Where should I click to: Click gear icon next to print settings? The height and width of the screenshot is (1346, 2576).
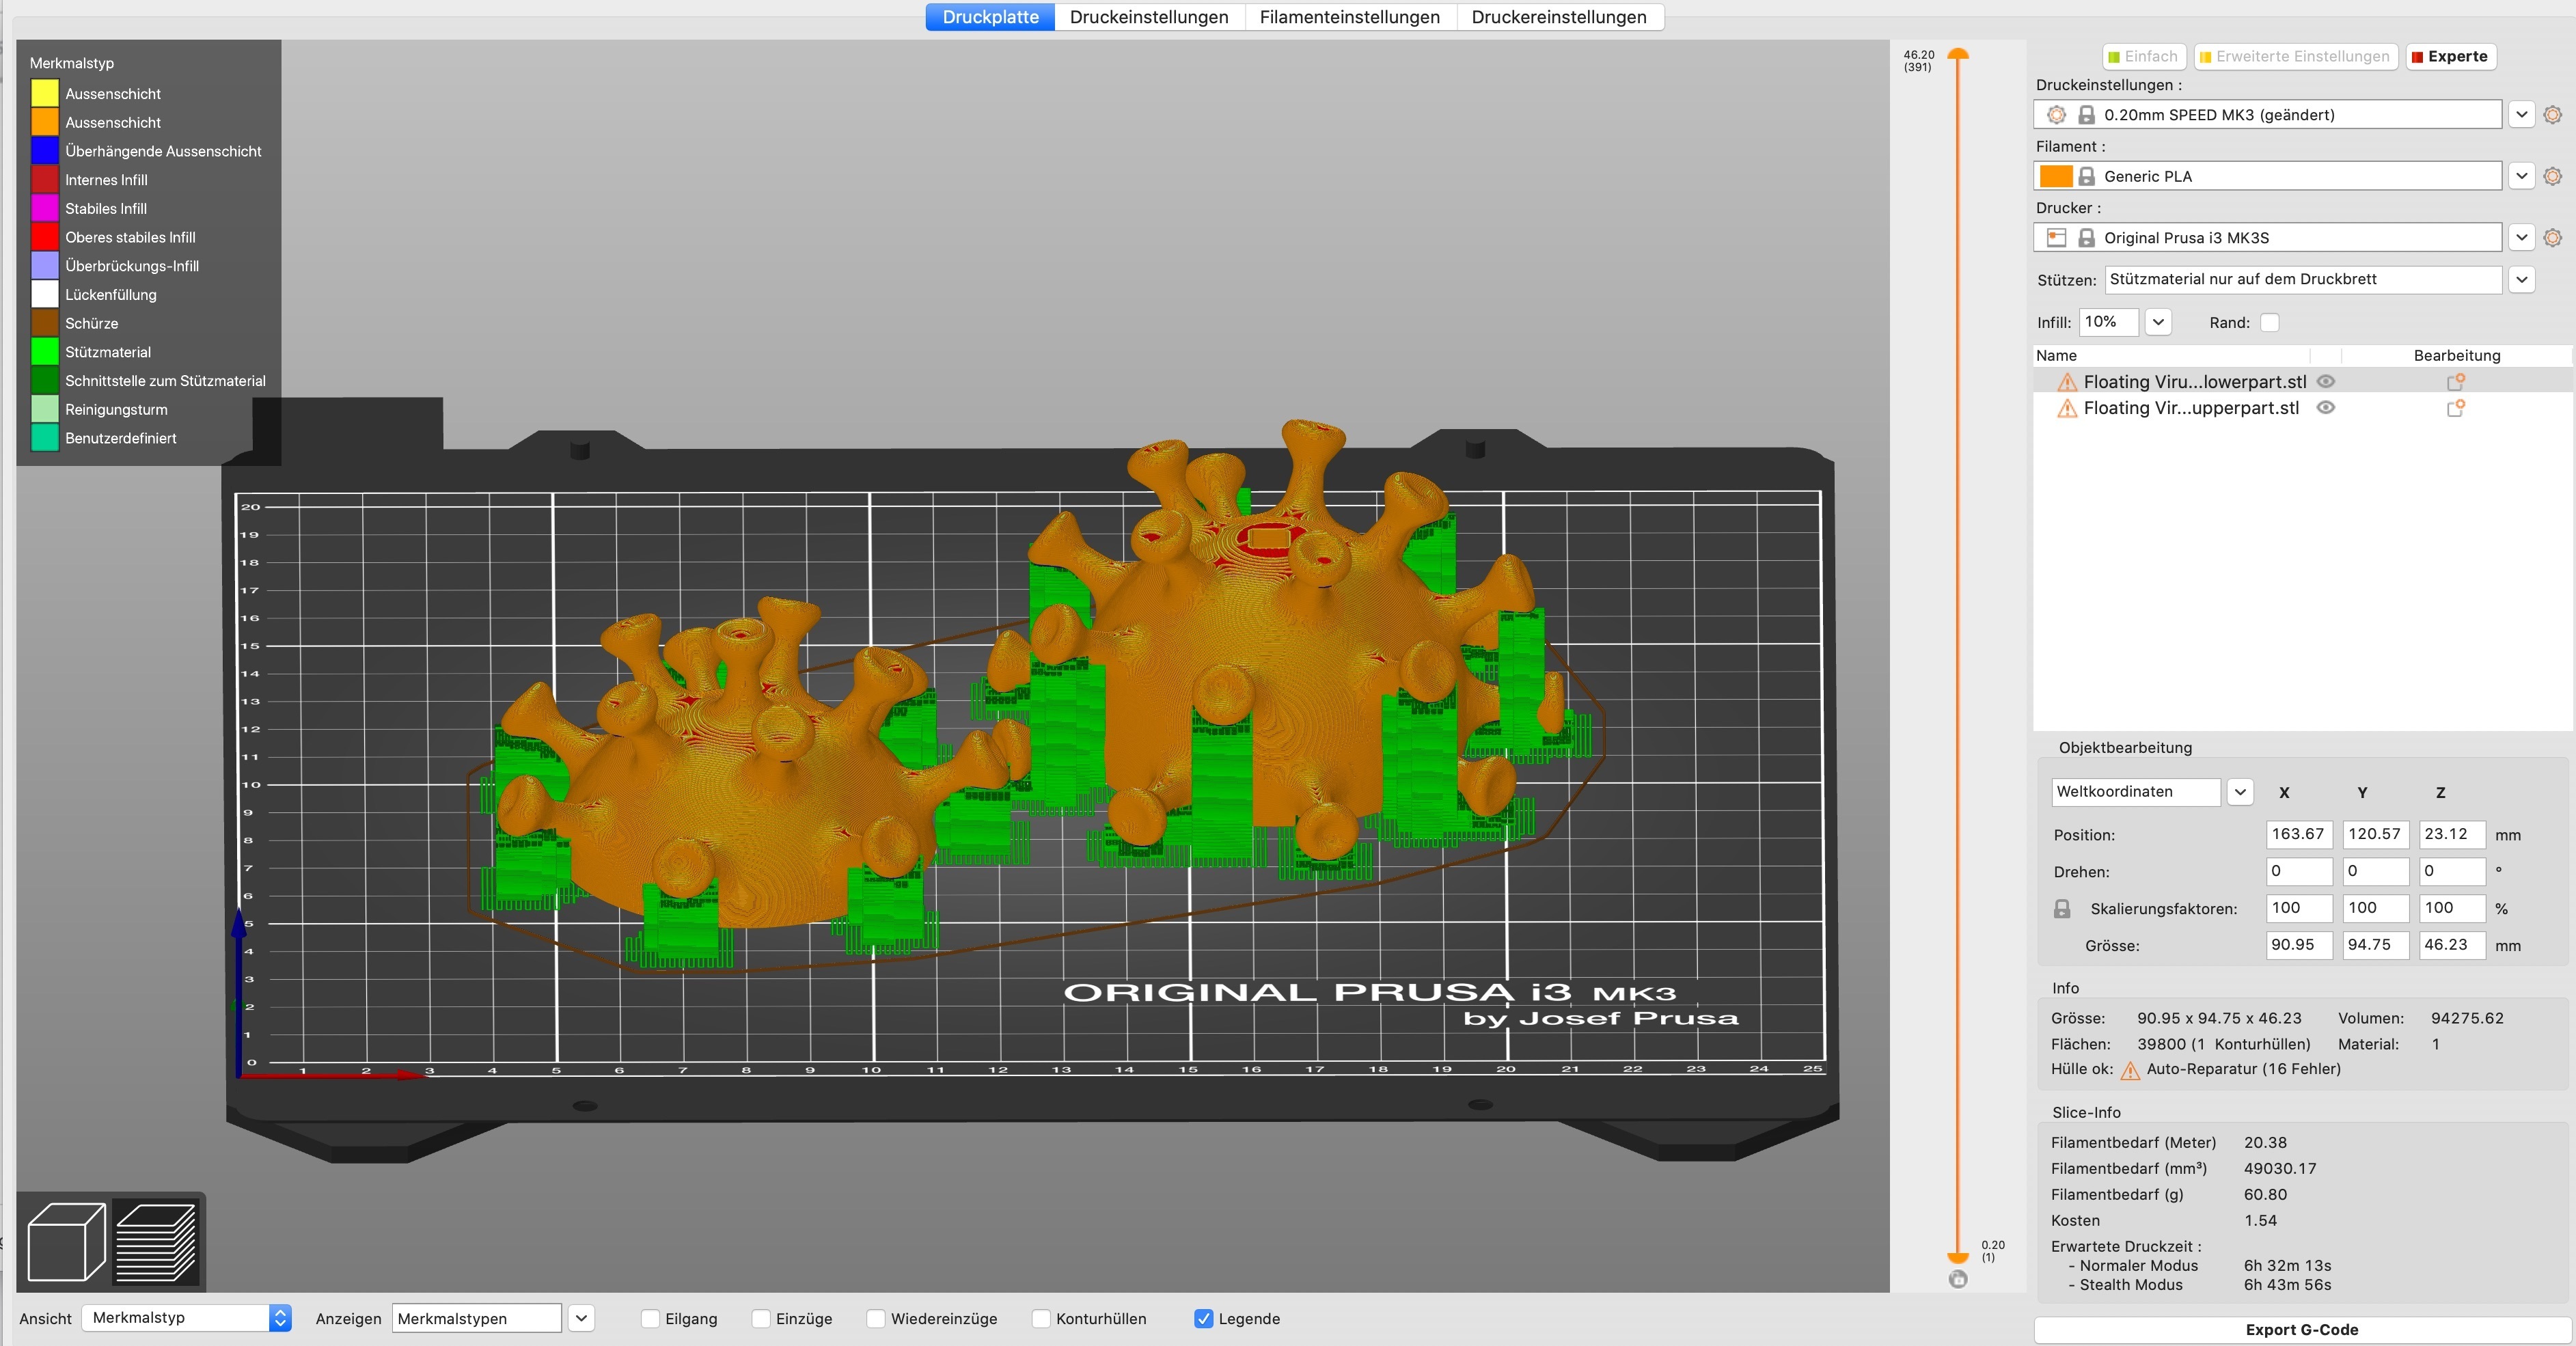click(x=2552, y=115)
